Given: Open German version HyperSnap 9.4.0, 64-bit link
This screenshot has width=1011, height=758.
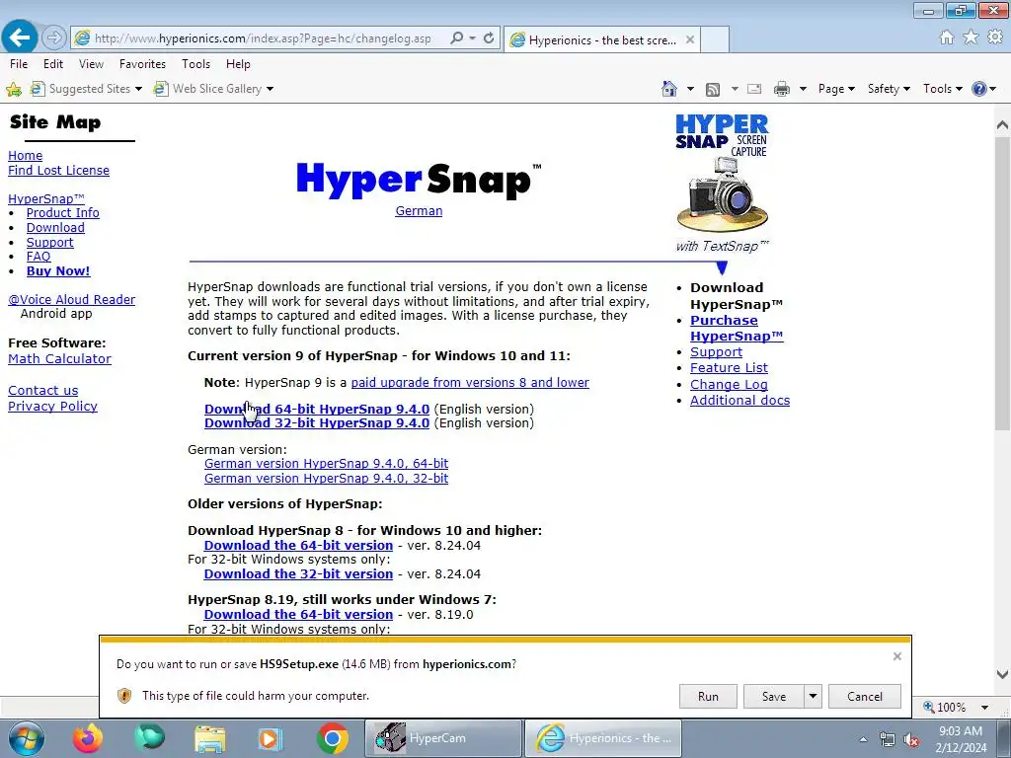Looking at the screenshot, I should click(326, 464).
